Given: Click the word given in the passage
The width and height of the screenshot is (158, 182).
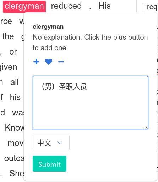Looking at the screenshot, I should [9, 67].
